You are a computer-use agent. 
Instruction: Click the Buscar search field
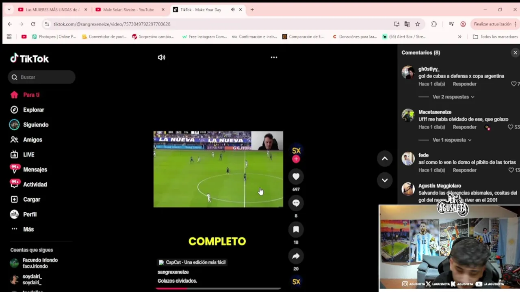click(41, 77)
